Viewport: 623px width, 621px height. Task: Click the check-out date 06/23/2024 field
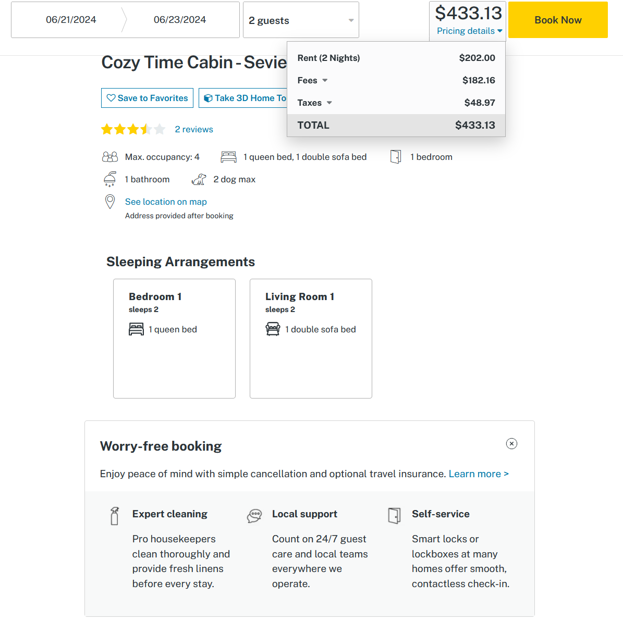pyautogui.click(x=180, y=20)
